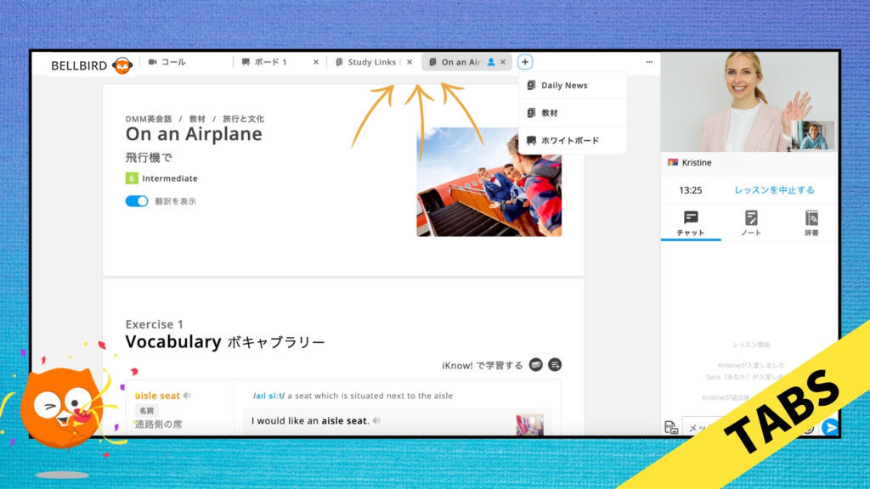Open the ... overflow menu

[x=650, y=61]
